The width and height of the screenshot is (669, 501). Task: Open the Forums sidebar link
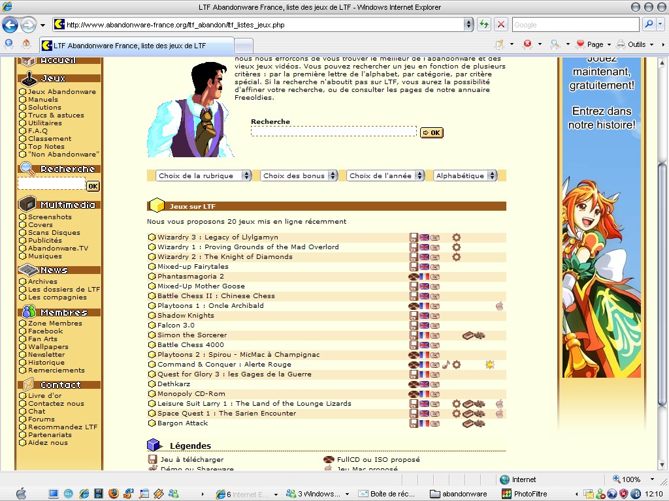[41, 419]
